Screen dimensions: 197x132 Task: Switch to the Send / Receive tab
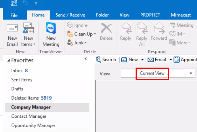(70, 15)
